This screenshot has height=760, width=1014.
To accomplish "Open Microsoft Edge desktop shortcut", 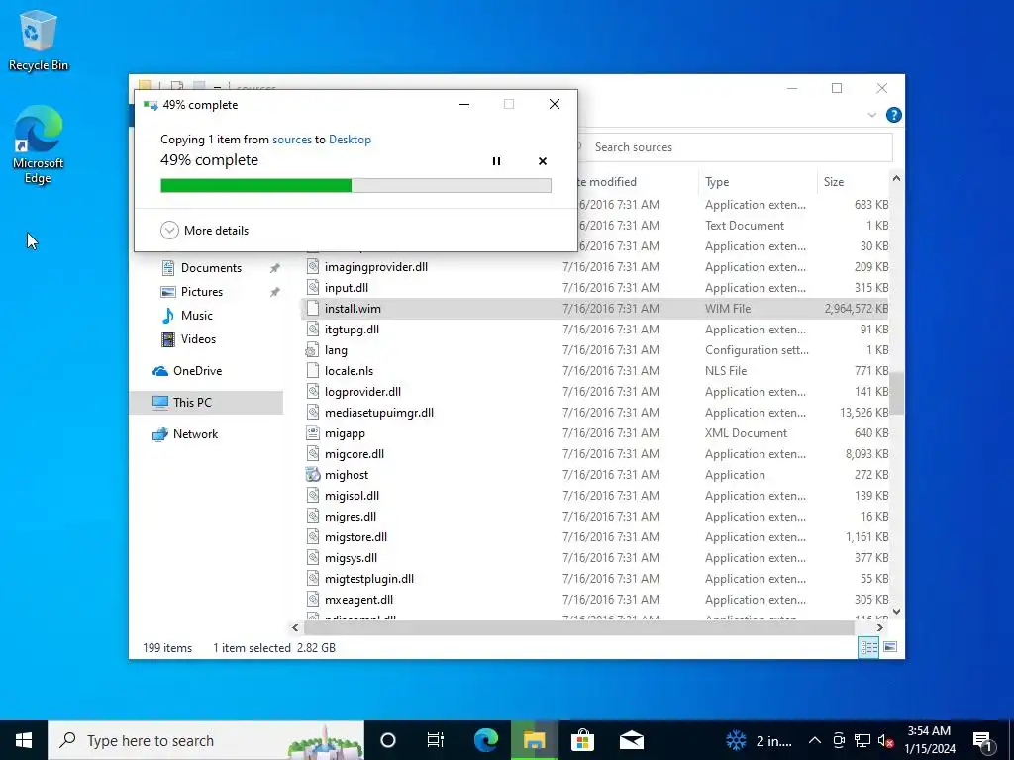I will click(x=39, y=145).
